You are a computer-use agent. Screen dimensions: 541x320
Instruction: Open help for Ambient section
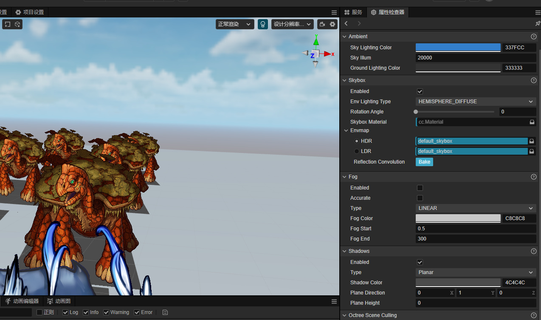(x=534, y=37)
